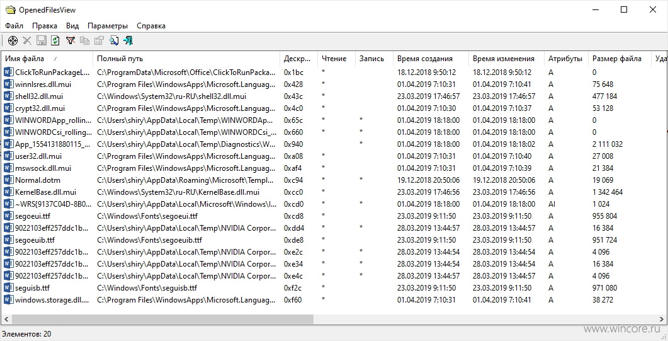Click the file icon beside segoeui.ttf
This screenshot has width=668, height=341.
(9, 216)
